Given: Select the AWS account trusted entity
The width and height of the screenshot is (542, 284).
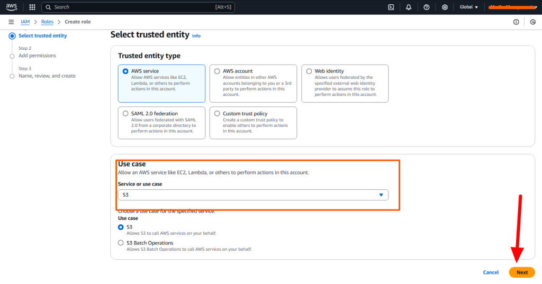Looking at the screenshot, I should click(x=253, y=83).
